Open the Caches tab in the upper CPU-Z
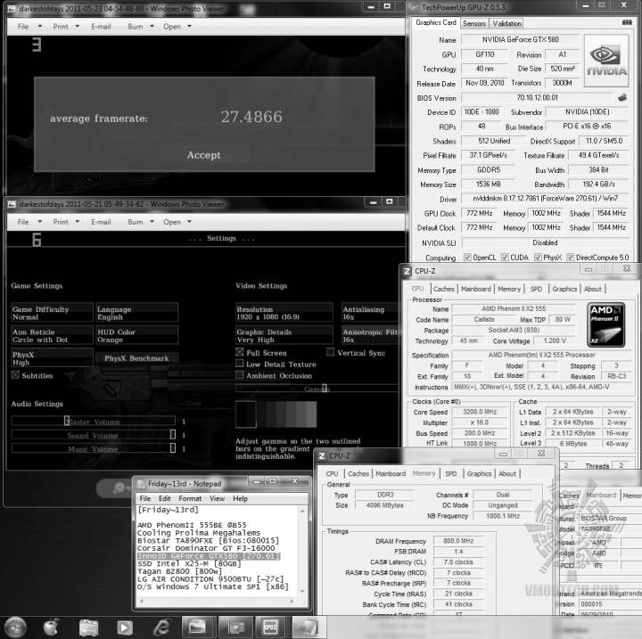 (444, 289)
